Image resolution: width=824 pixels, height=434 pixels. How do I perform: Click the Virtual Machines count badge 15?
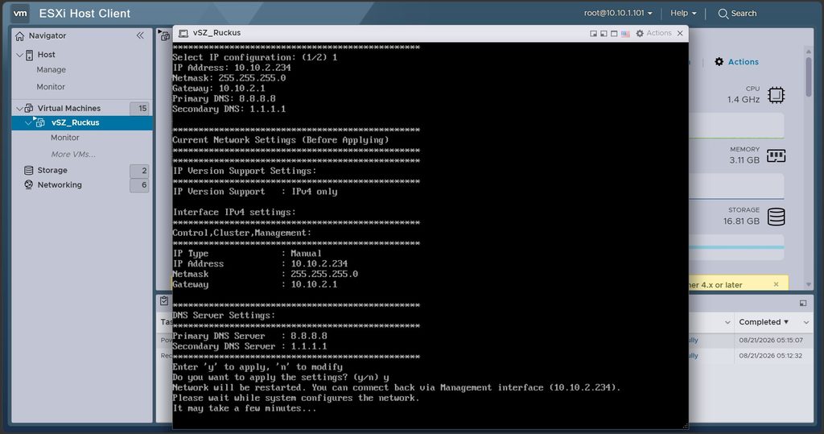[x=140, y=109]
